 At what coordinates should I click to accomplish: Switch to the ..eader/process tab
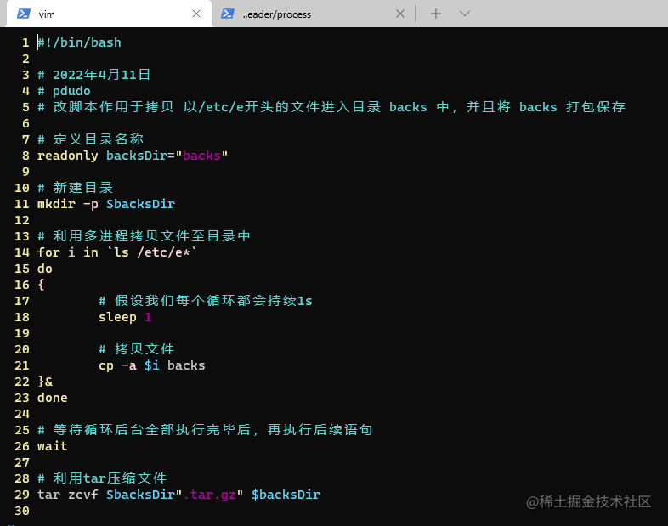coord(313,14)
